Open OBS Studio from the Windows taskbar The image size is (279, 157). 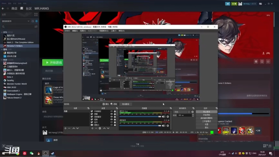(46, 153)
